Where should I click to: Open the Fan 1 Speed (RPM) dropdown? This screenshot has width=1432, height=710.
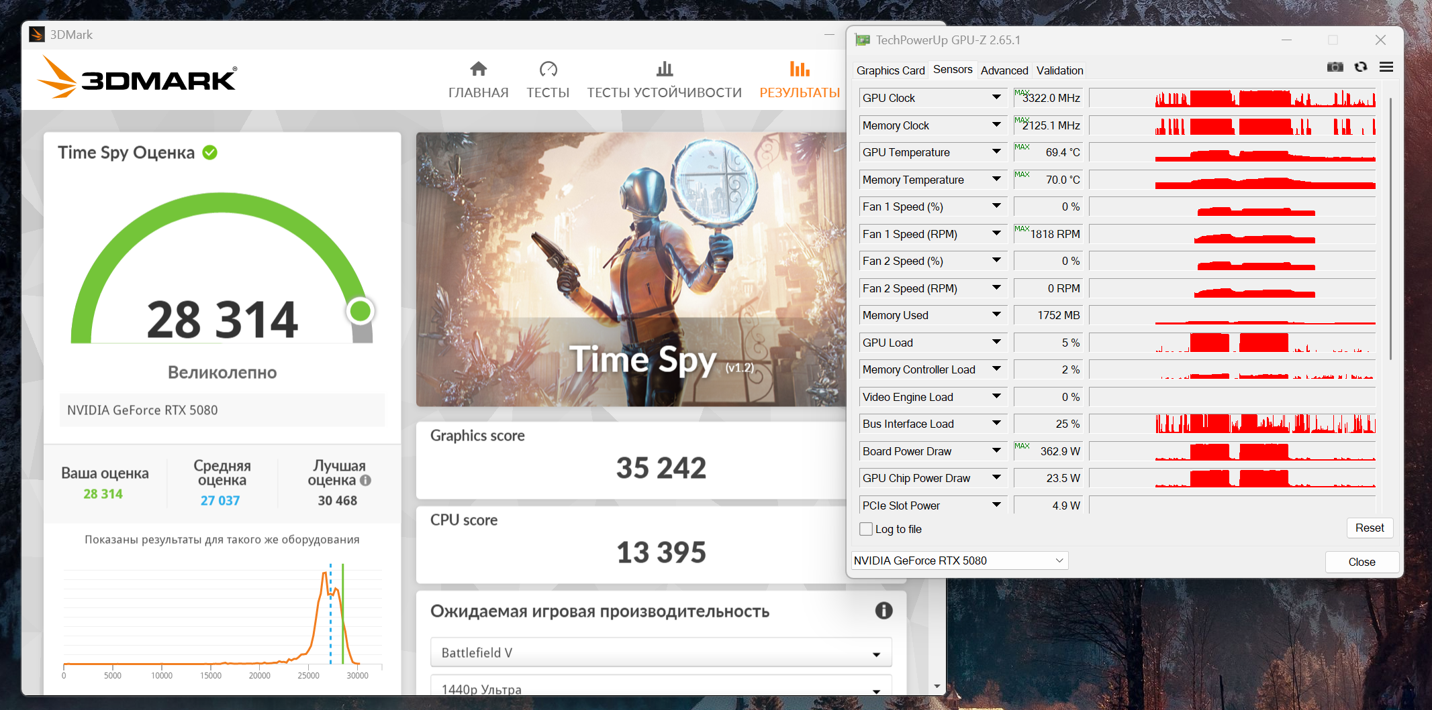click(997, 234)
